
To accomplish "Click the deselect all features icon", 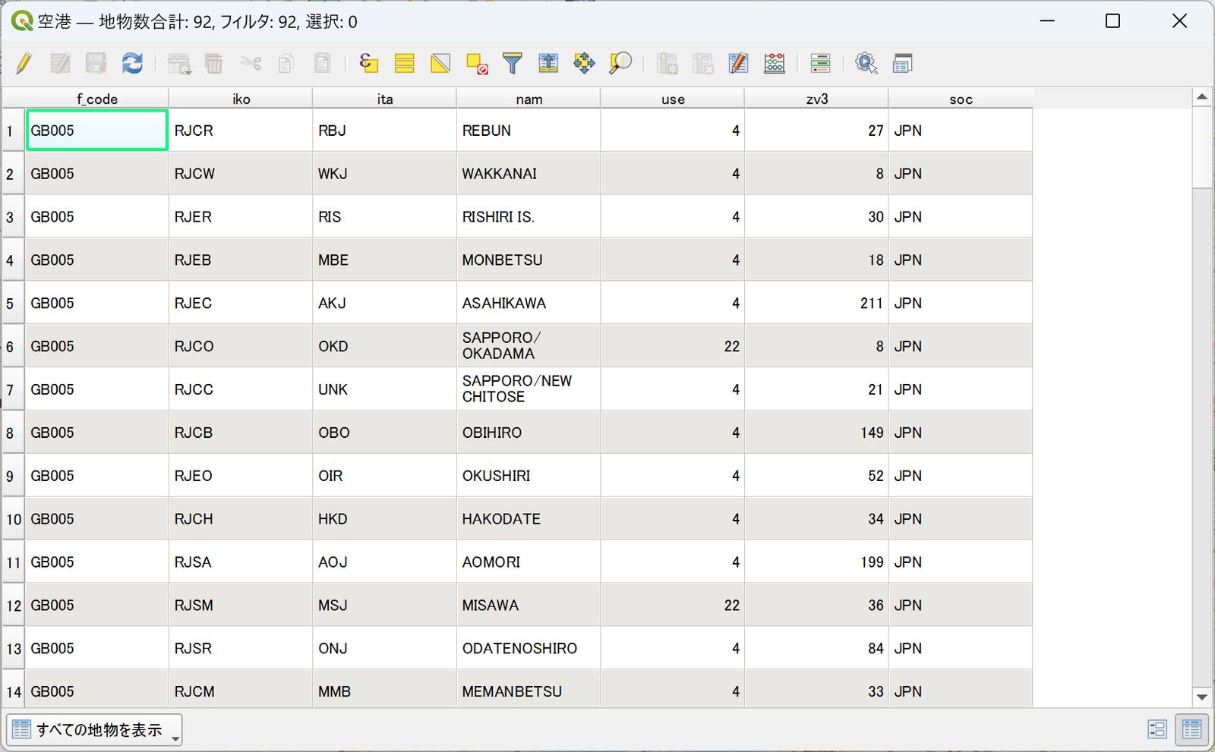I will click(477, 63).
